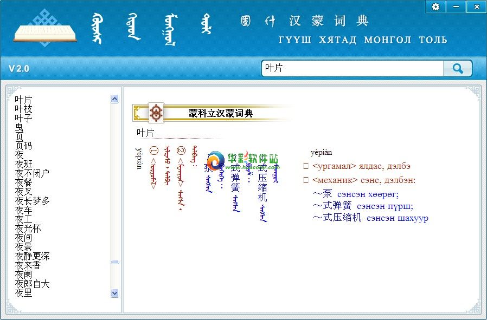Select 夜不闭户 in the word list
Viewport: 487px width, 320px height.
pos(32,173)
